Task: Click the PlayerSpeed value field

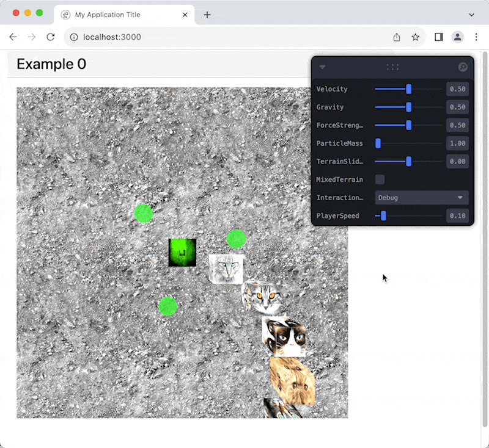Action: 457,216
